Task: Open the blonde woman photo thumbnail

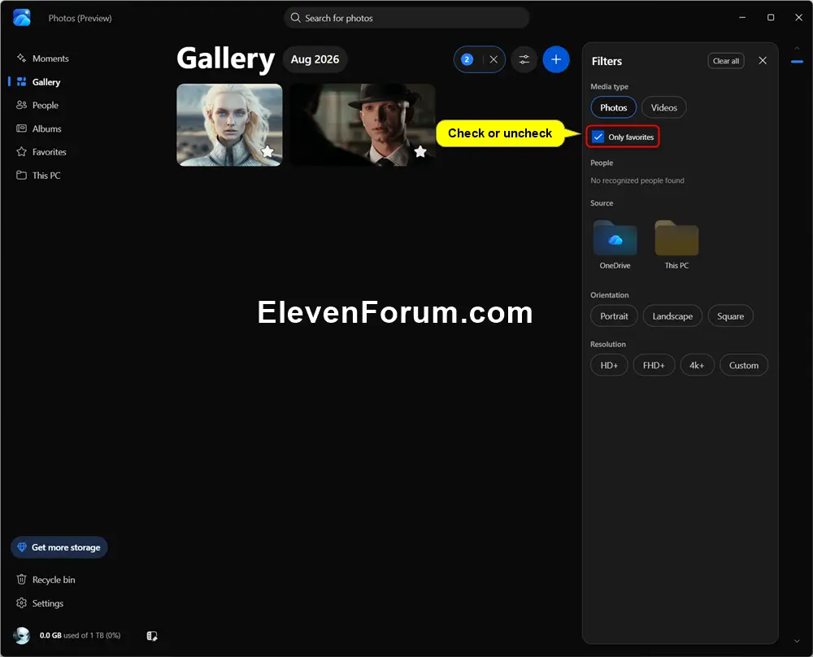Action: pos(229,125)
